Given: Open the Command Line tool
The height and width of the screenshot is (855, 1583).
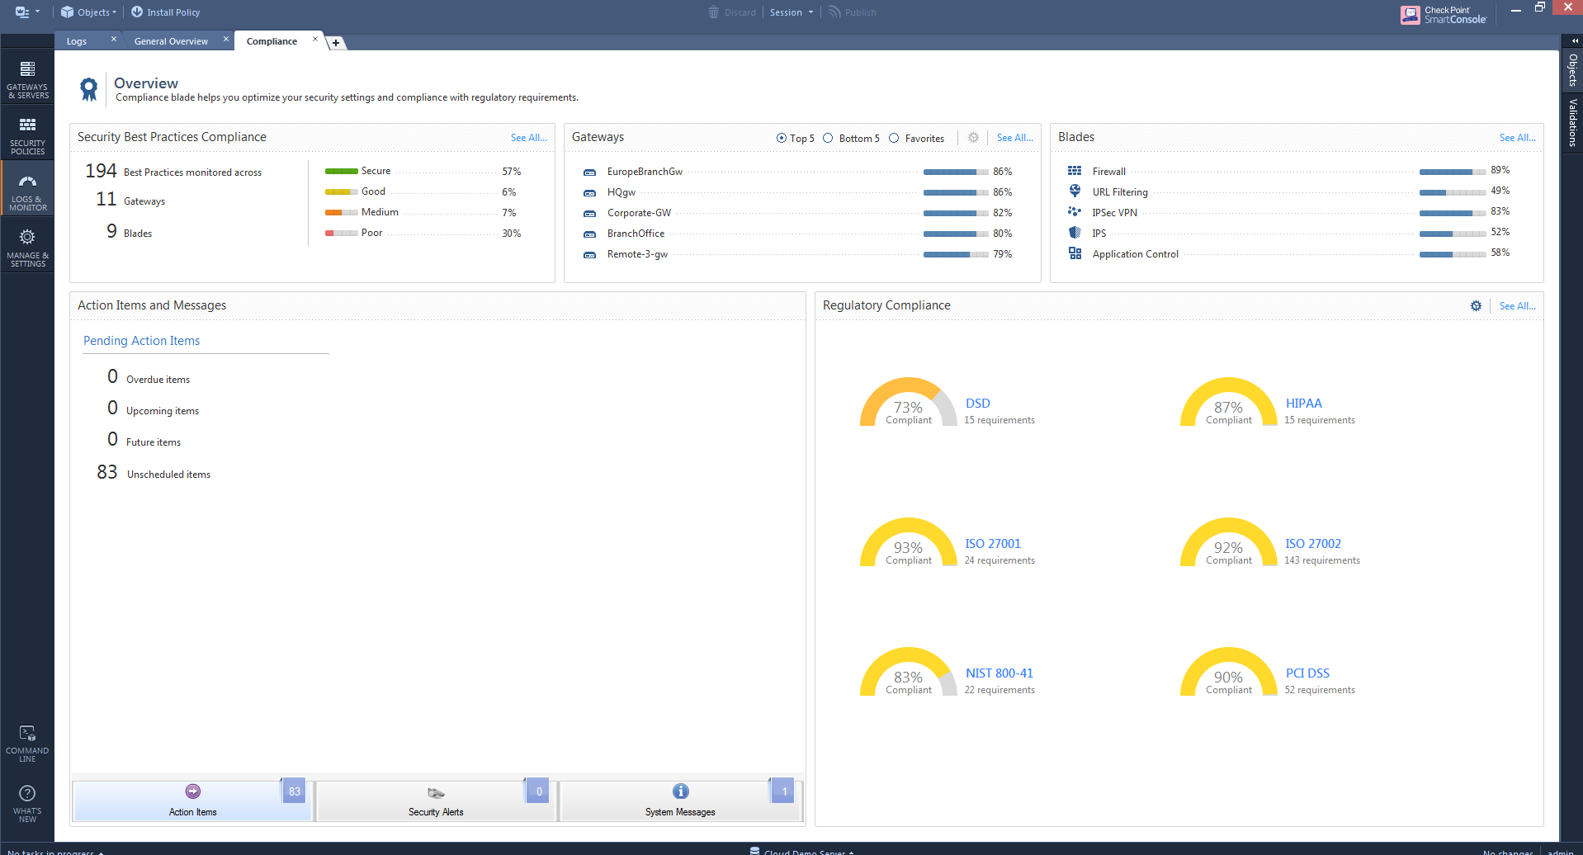Looking at the screenshot, I should 27,743.
